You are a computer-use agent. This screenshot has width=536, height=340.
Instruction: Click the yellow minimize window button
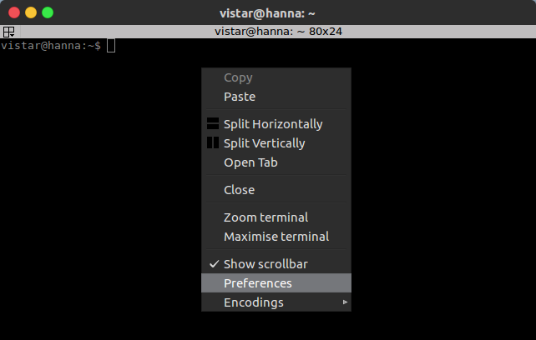click(31, 12)
